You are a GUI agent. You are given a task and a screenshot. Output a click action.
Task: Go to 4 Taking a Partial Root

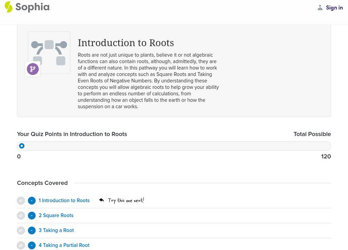point(64,245)
